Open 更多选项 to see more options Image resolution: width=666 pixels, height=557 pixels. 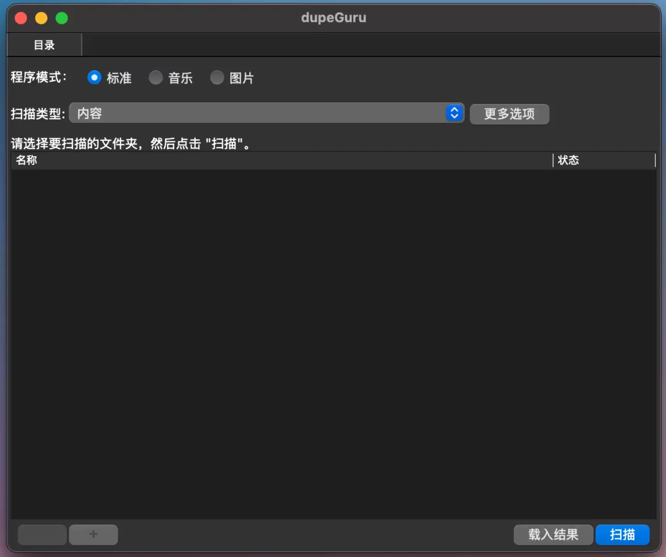[509, 114]
